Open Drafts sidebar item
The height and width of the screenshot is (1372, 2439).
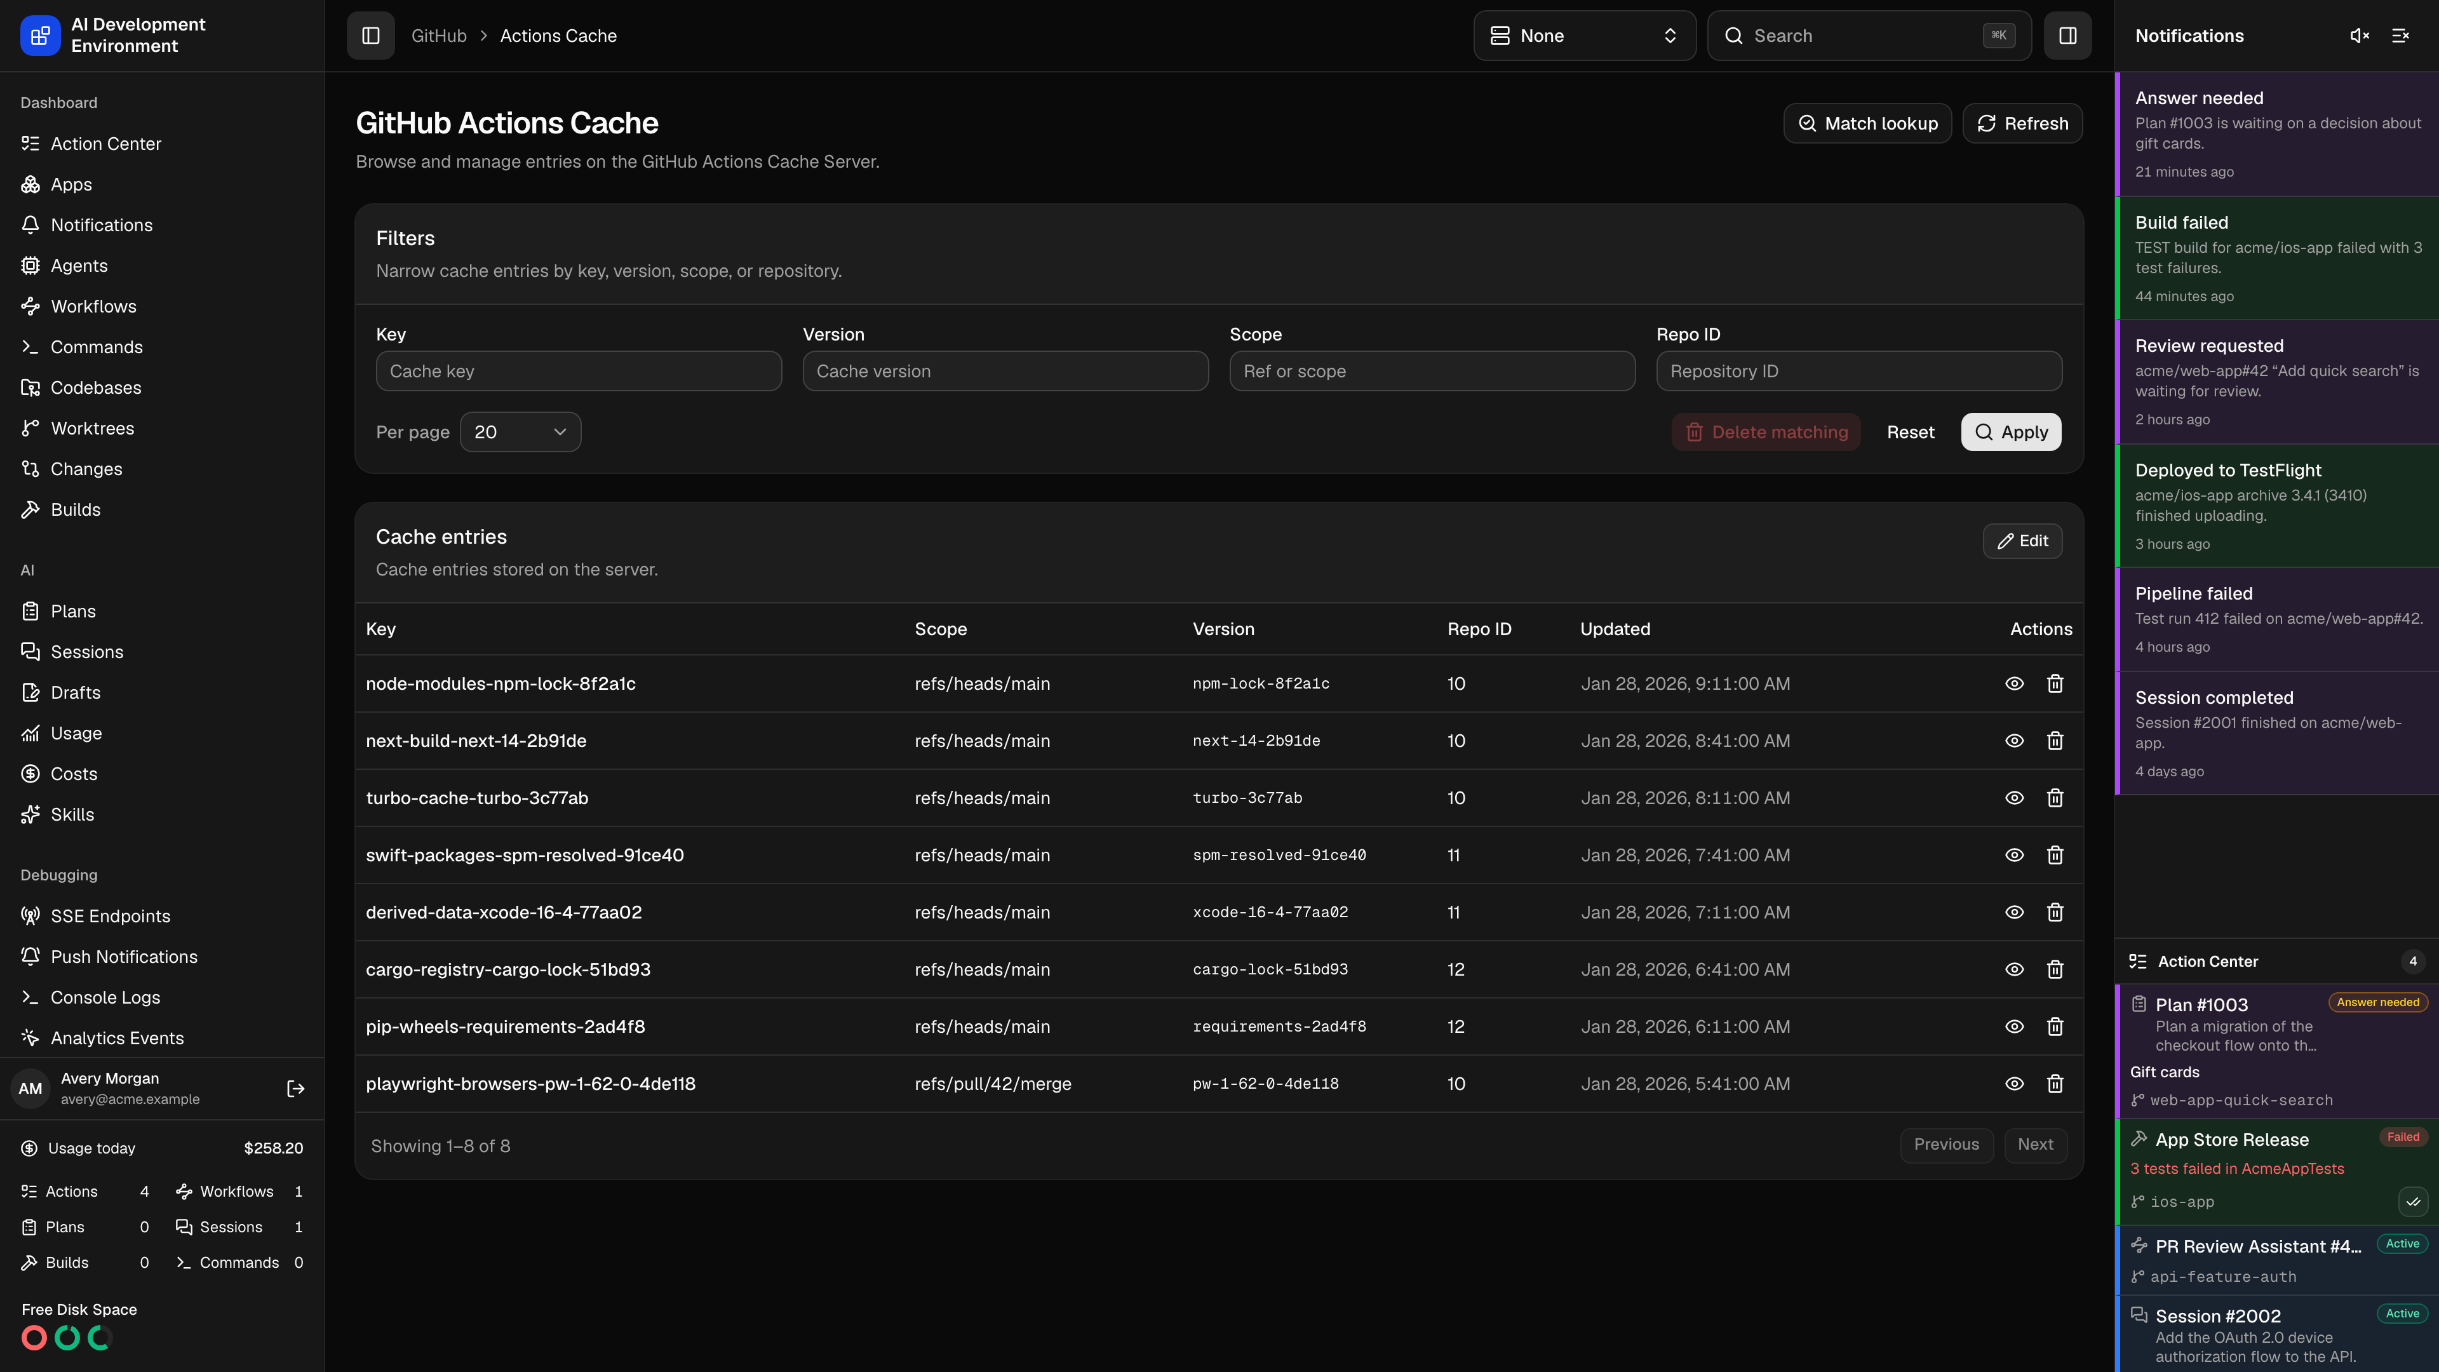point(162,693)
